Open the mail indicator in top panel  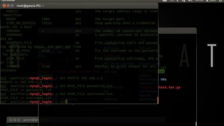pyautogui.click(x=165, y=1)
